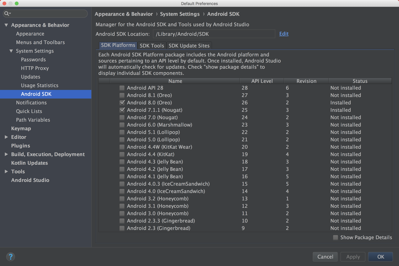The height and width of the screenshot is (266, 399).
Task: Open Kotlin Updates settings
Action: [x=30, y=163]
